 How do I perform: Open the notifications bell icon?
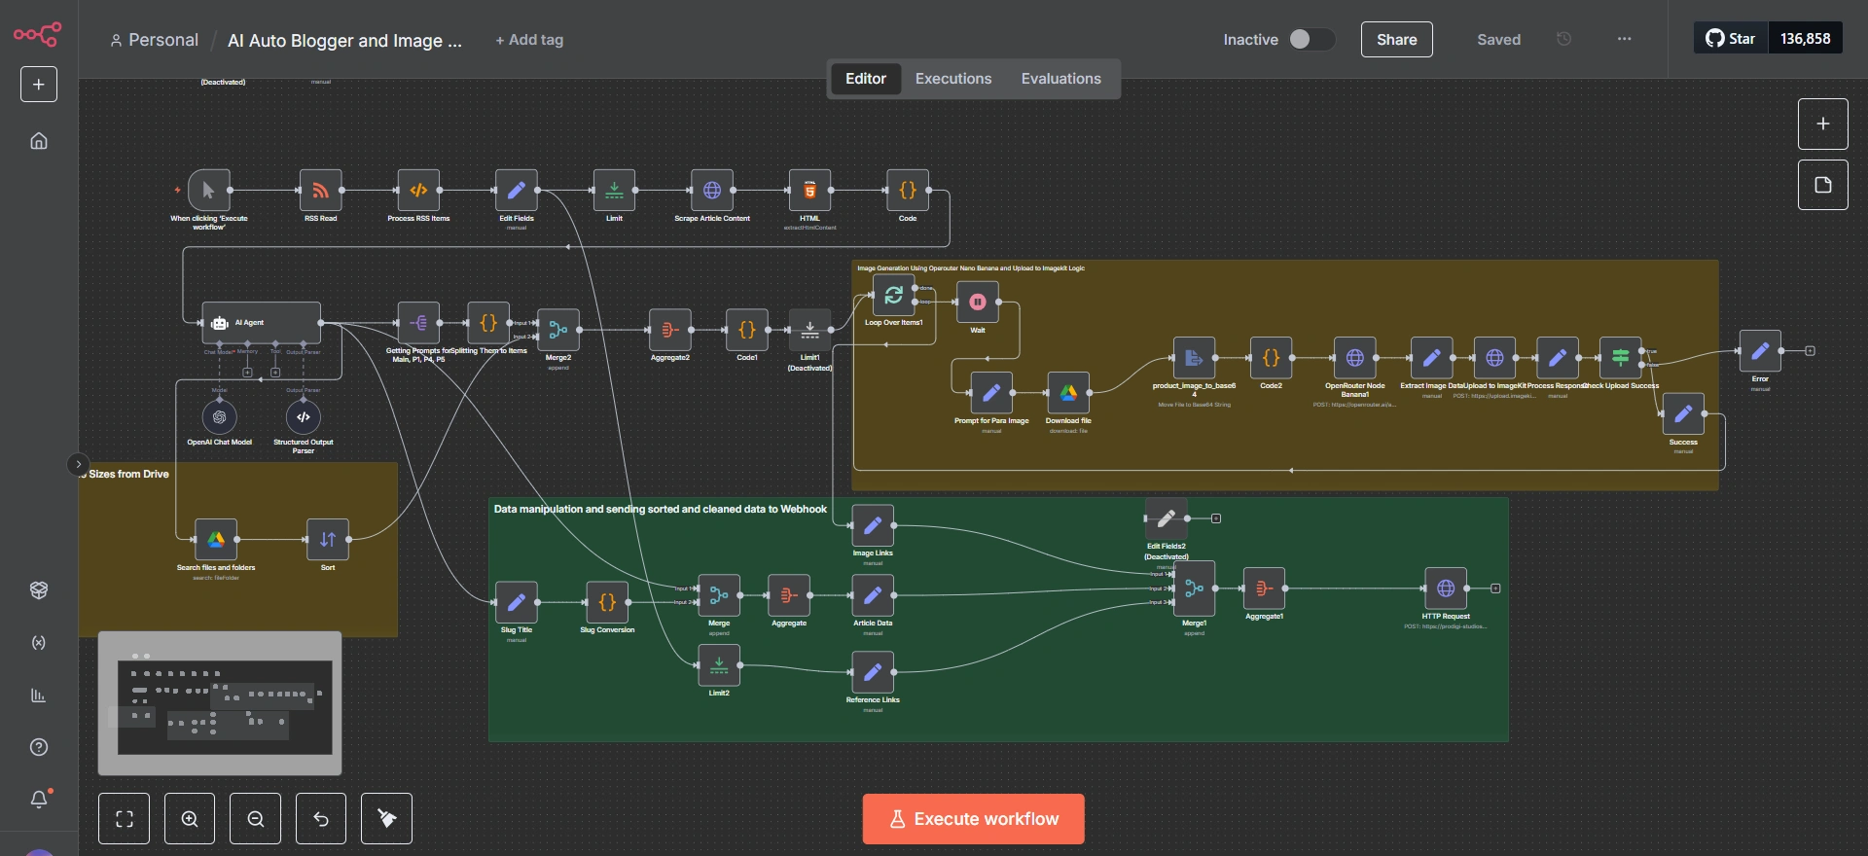click(39, 799)
